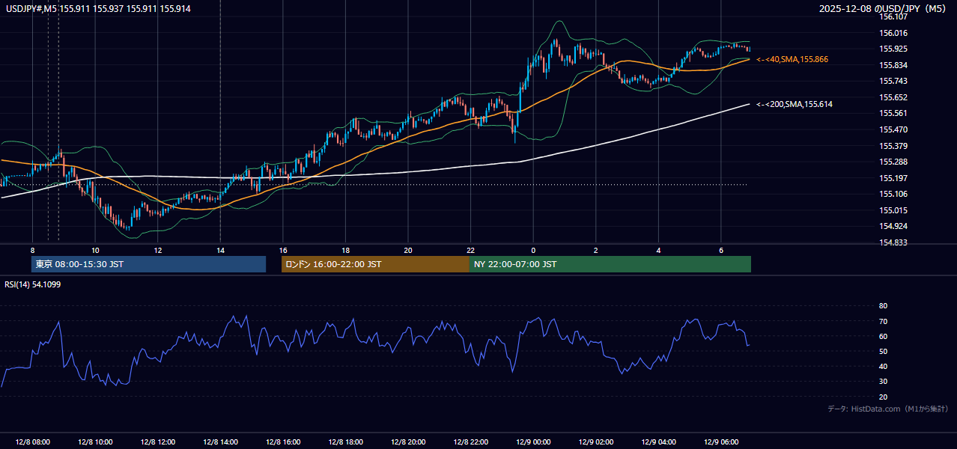This screenshot has width=957, height=449.
Task: Click the 12/8 18:00 time label
Action: tap(345, 442)
